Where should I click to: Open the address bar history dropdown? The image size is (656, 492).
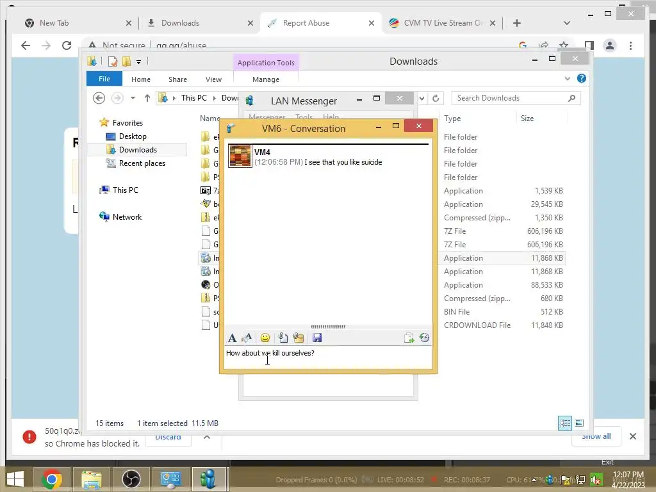click(422, 98)
